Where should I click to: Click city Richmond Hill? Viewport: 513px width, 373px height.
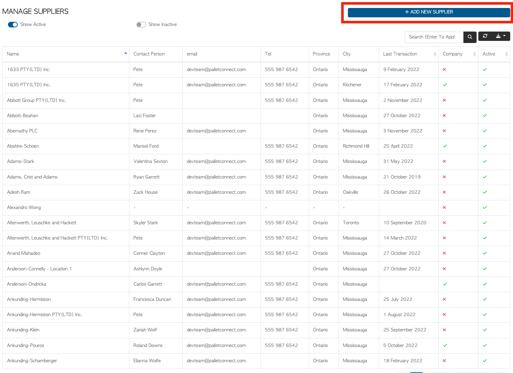tap(356, 146)
